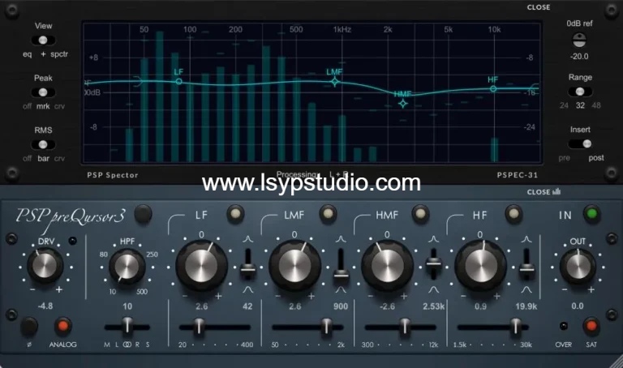Image resolution: width=623 pixels, height=368 pixels.
Task: Click the LF filter shape bracket icon
Action: (176, 225)
